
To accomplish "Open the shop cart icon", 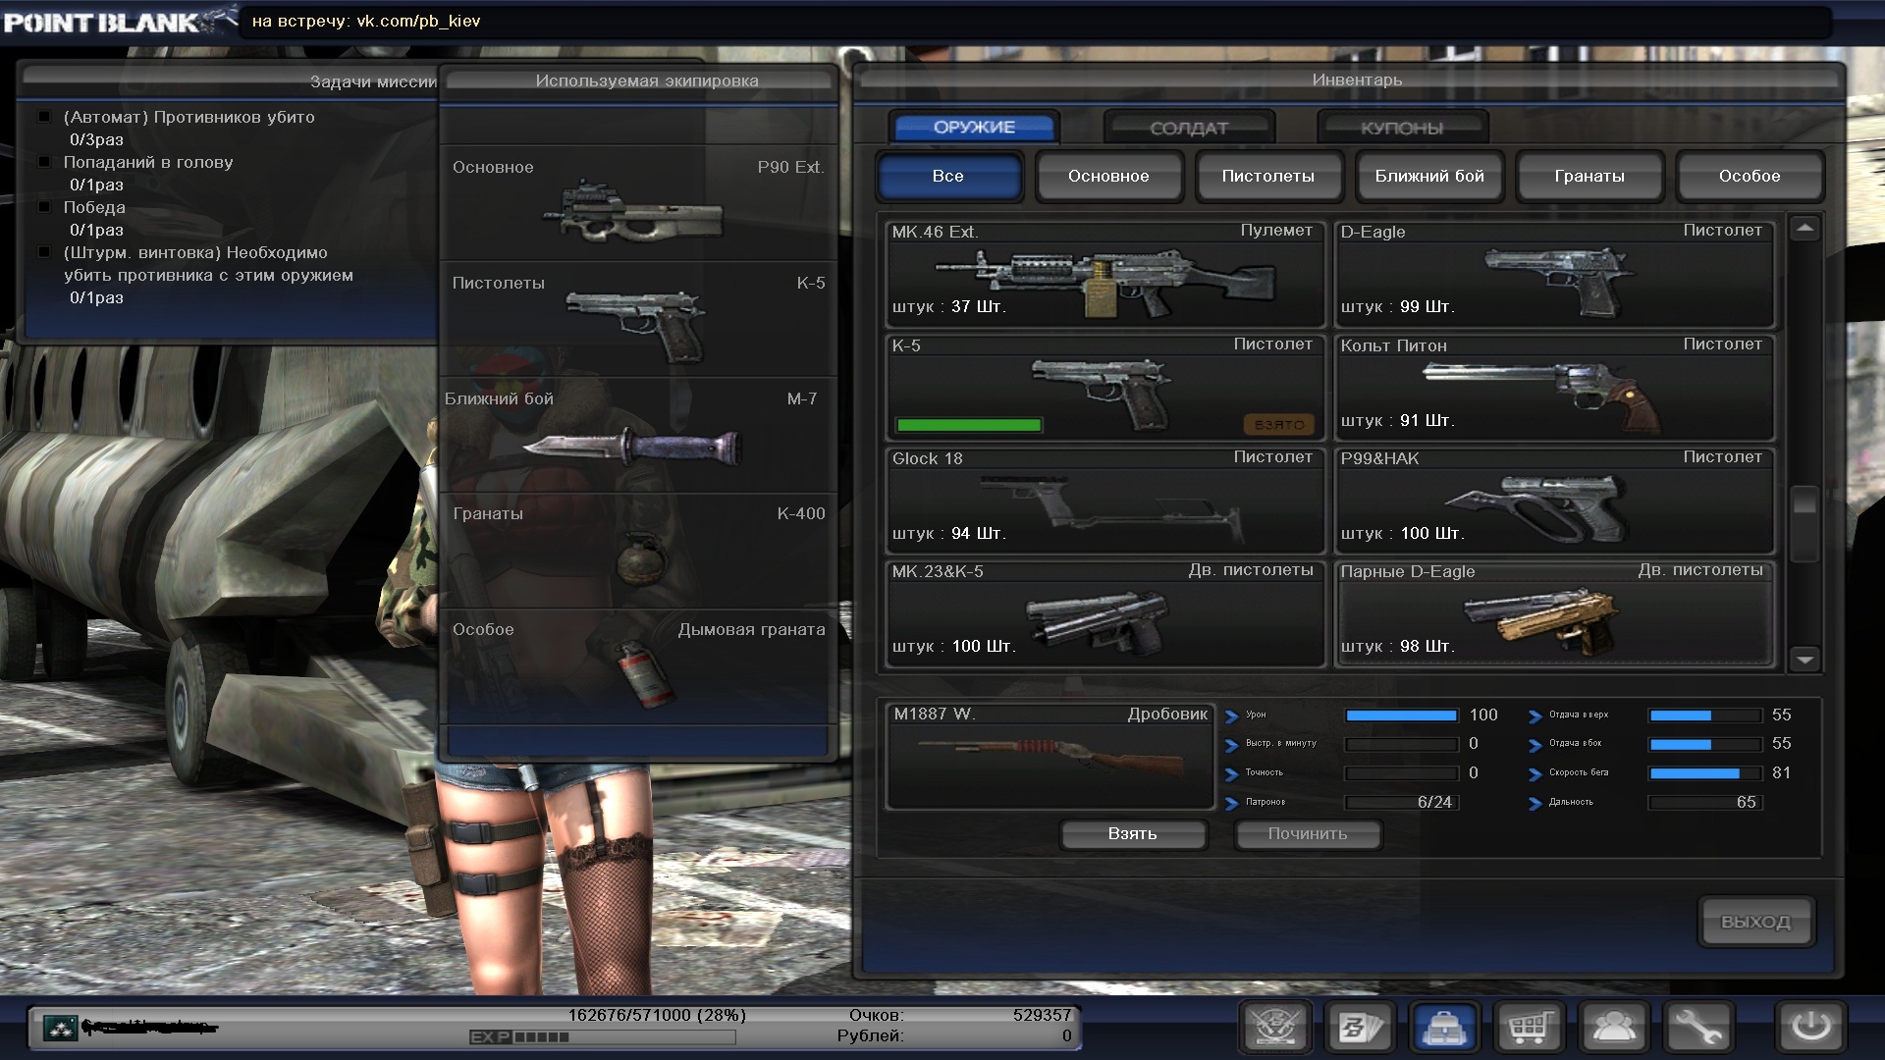I will pyautogui.click(x=1530, y=1028).
